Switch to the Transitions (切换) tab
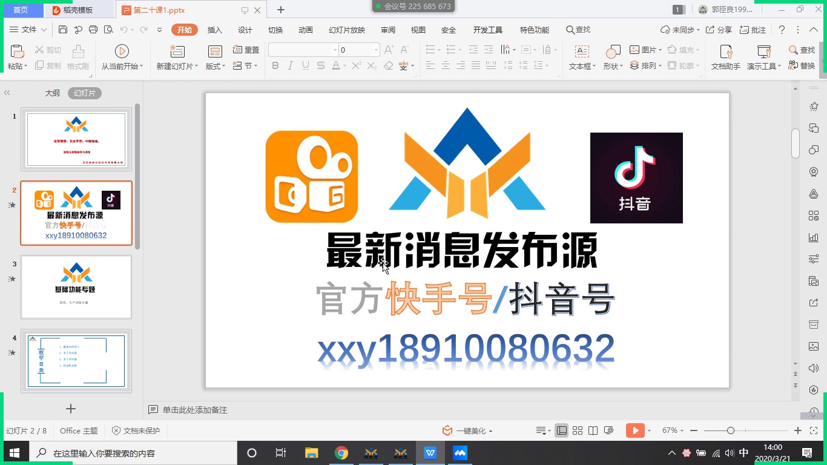This screenshot has width=827, height=465. pos(275,30)
